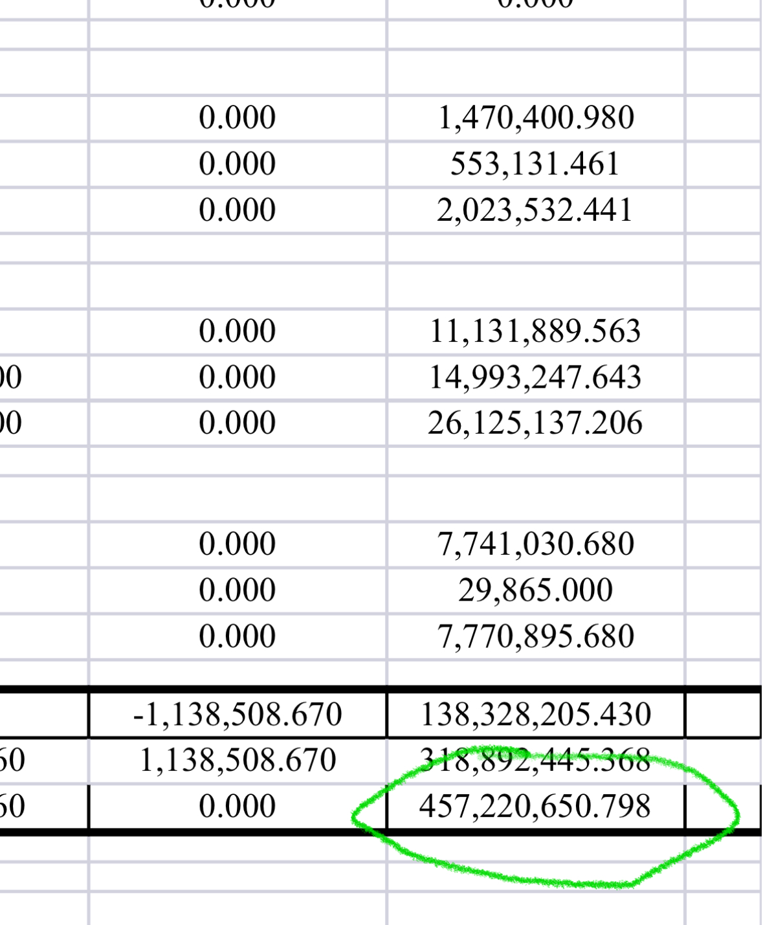The height and width of the screenshot is (925, 763).
Task: Select 0.000 beside 457,220,650.798
Action: 238,807
